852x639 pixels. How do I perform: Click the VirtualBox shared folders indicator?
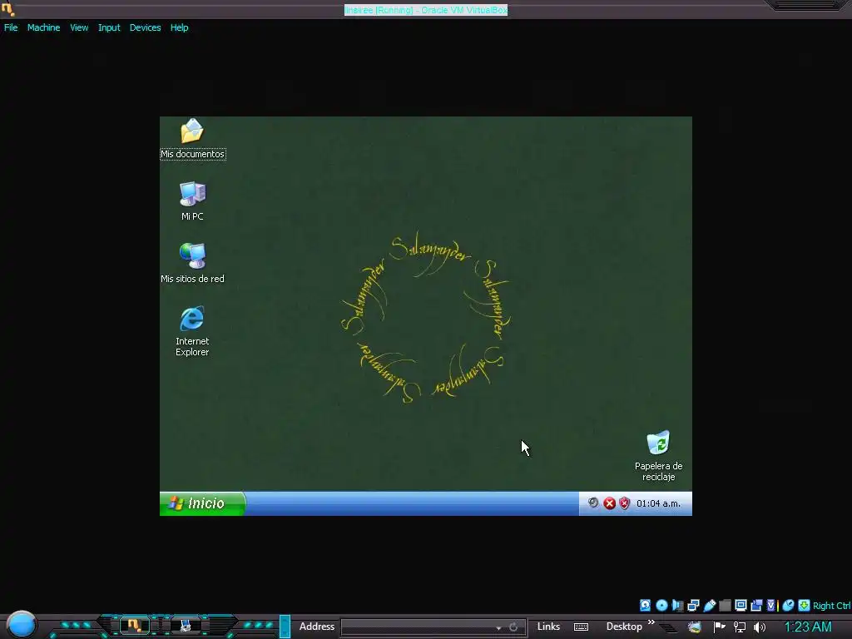point(725,606)
